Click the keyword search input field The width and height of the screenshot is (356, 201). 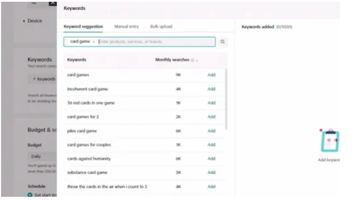click(157, 42)
